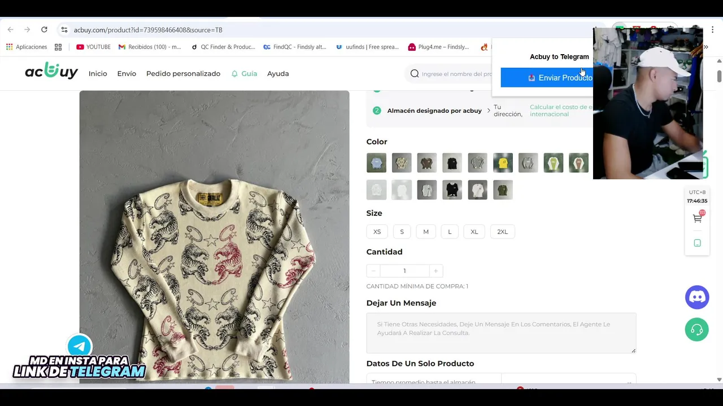Focus the product name search field
The width and height of the screenshot is (723, 406).
coord(456,74)
